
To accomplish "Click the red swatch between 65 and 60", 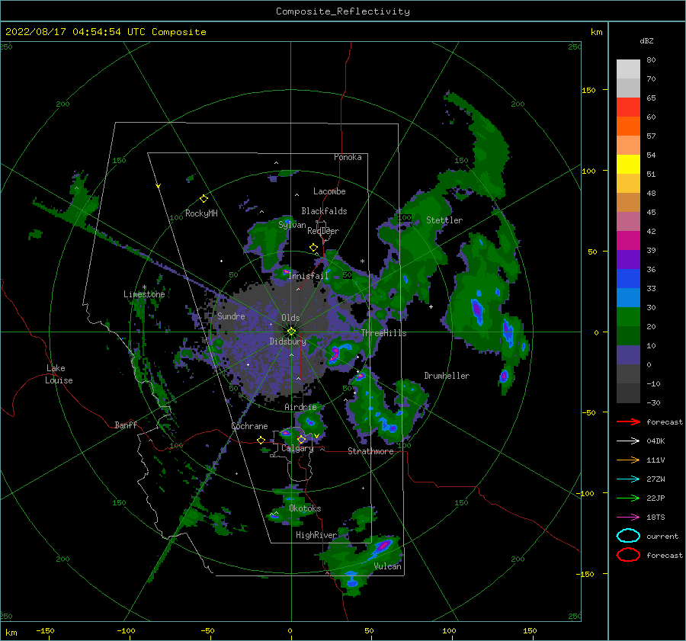I will [x=628, y=107].
